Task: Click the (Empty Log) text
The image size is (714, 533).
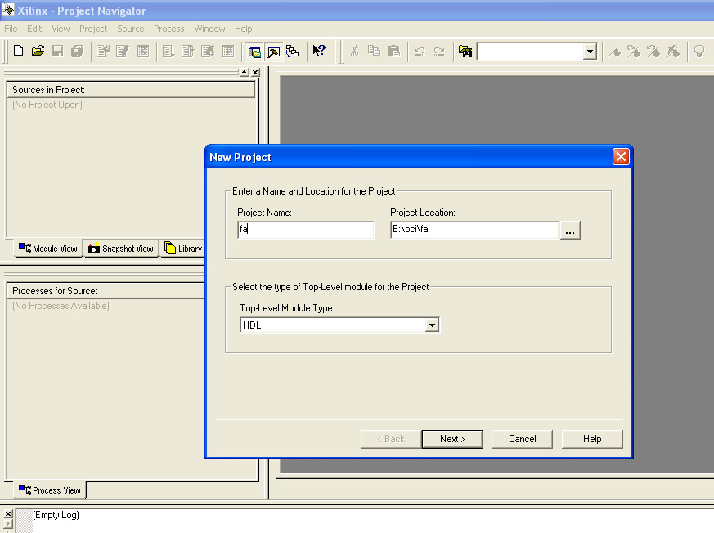Action: (x=56, y=515)
